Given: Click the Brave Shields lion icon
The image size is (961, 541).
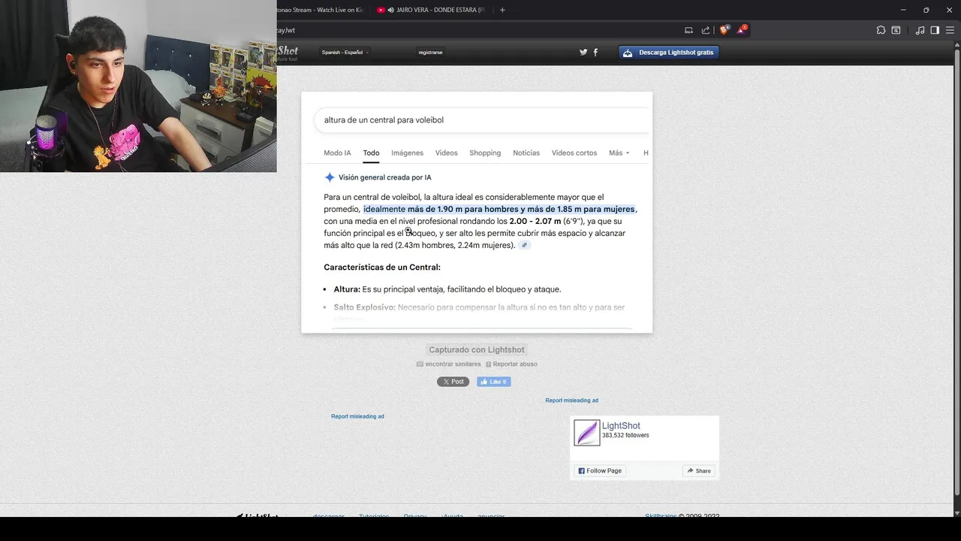Looking at the screenshot, I should click(724, 30).
